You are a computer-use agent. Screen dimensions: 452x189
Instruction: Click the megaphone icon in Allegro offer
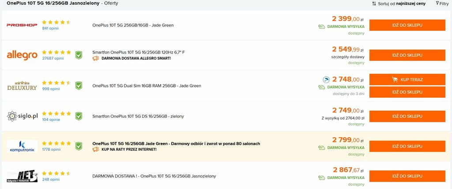point(96,58)
